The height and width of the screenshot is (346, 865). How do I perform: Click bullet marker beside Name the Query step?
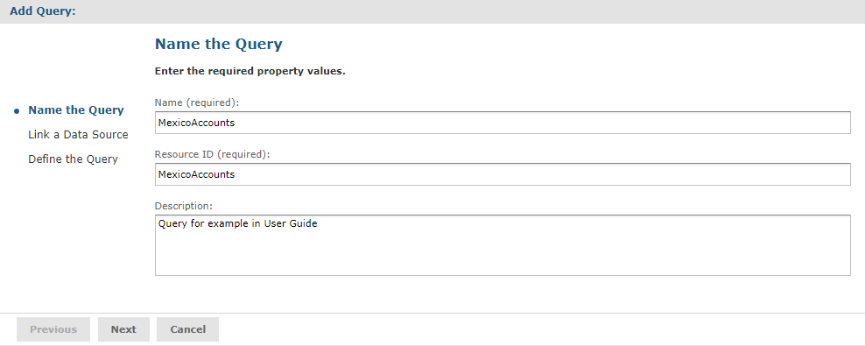17,111
